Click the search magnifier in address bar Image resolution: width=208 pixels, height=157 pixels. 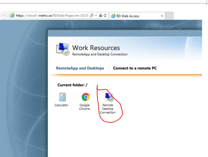(x=92, y=15)
